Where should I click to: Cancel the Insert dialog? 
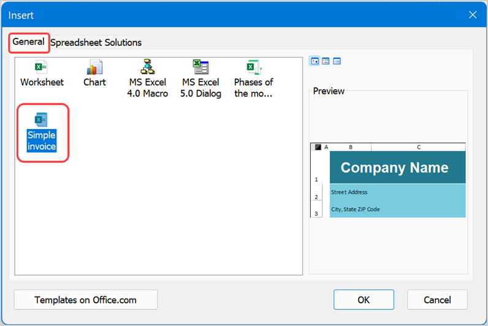[x=437, y=300]
